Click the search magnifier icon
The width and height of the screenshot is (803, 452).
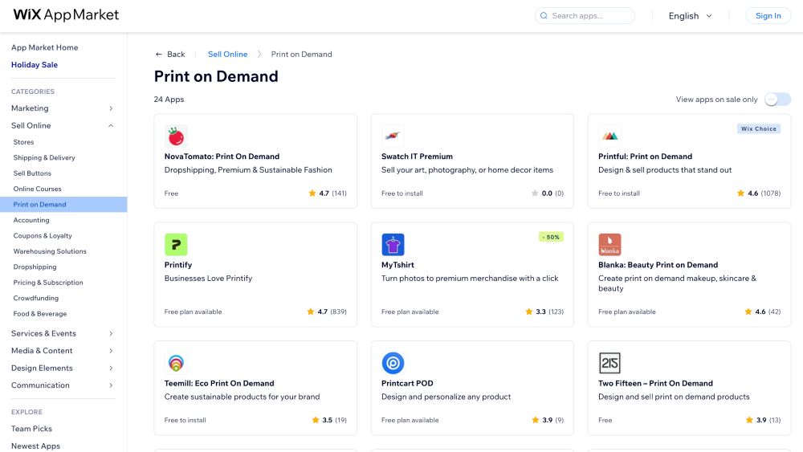pyautogui.click(x=544, y=16)
